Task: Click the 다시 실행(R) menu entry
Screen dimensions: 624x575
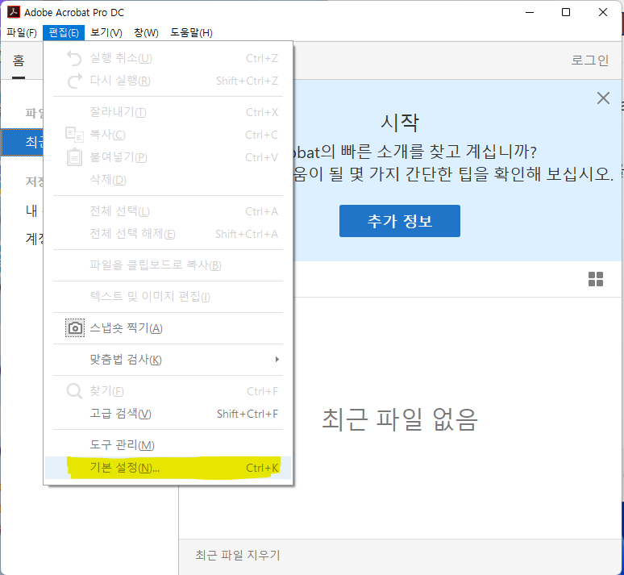Action: 168,81
